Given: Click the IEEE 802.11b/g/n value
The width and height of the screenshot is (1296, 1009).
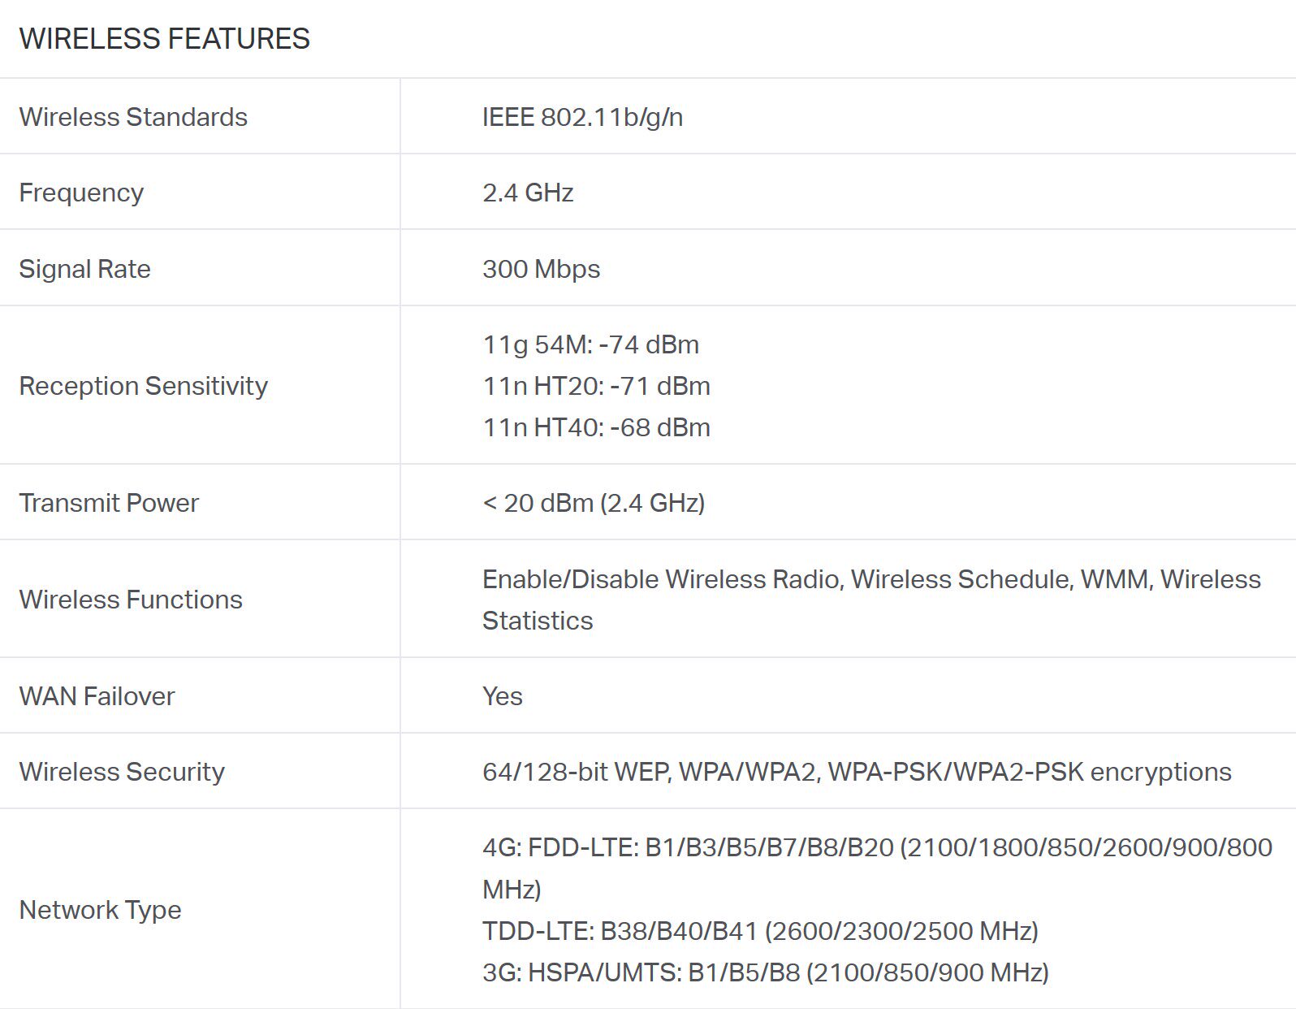Looking at the screenshot, I should pyautogui.click(x=582, y=117).
